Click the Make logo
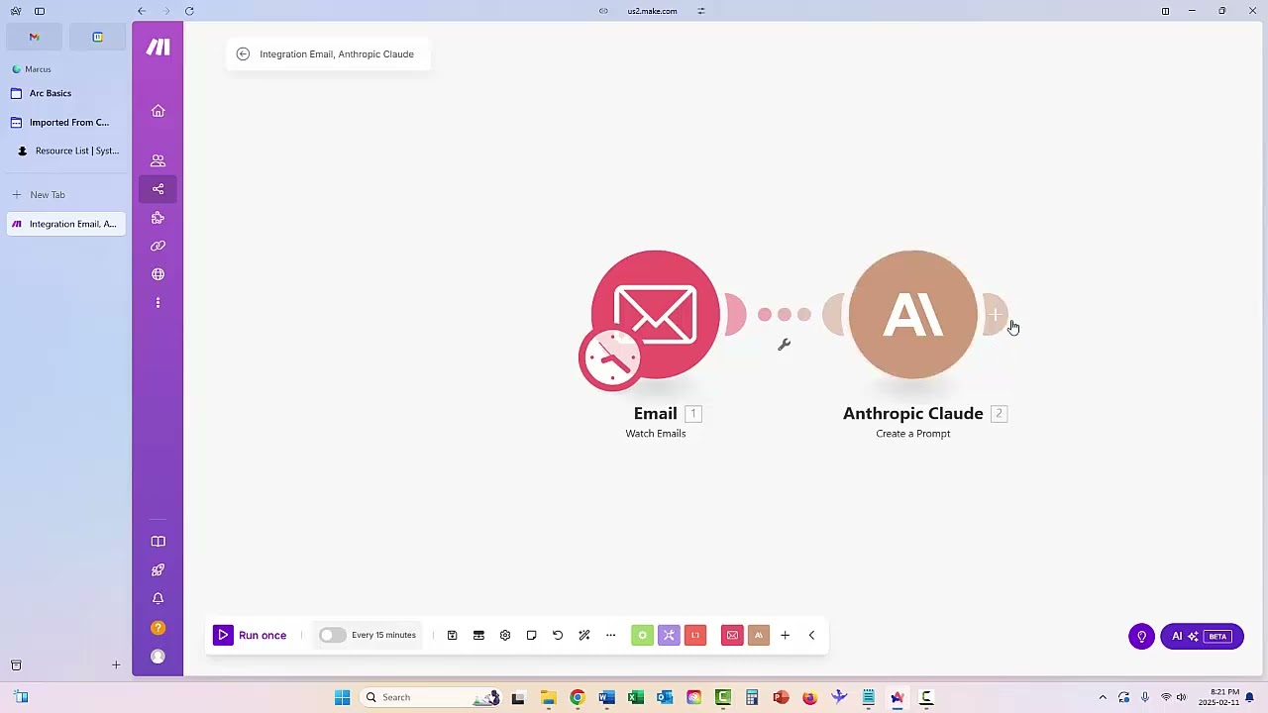 point(158,47)
